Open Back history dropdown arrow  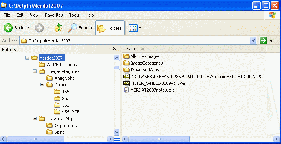(x=28, y=28)
